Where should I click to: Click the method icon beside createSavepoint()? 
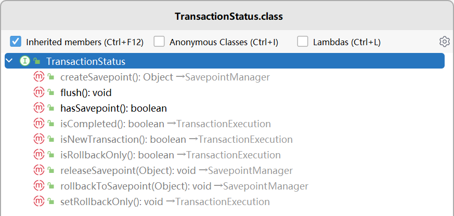click(x=39, y=77)
